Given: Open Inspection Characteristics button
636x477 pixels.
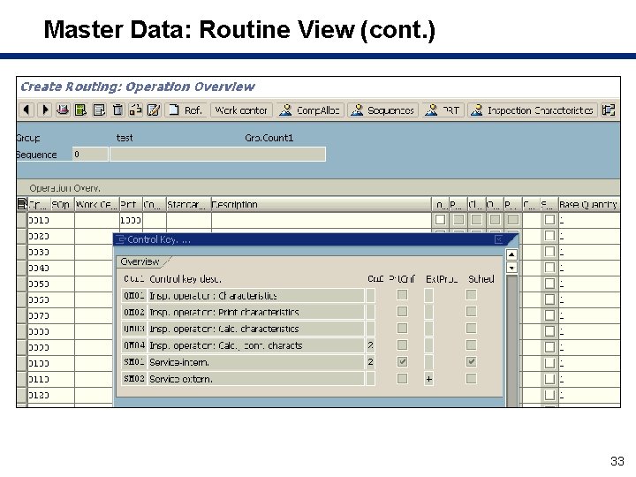Looking at the screenshot, I should 532,110.
